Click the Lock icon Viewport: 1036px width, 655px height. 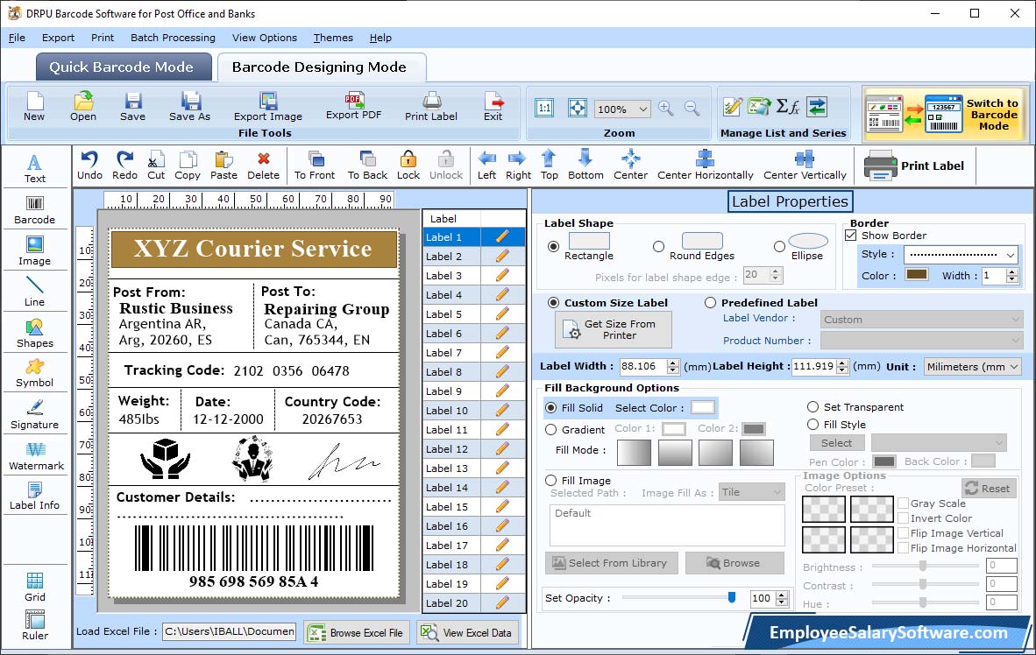pos(408,166)
